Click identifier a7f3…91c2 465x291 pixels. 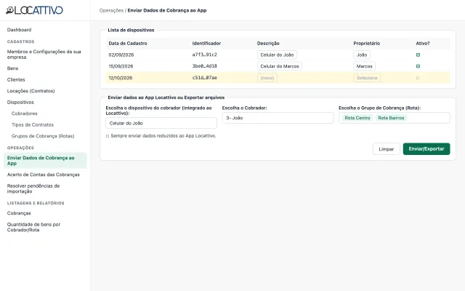(205, 55)
